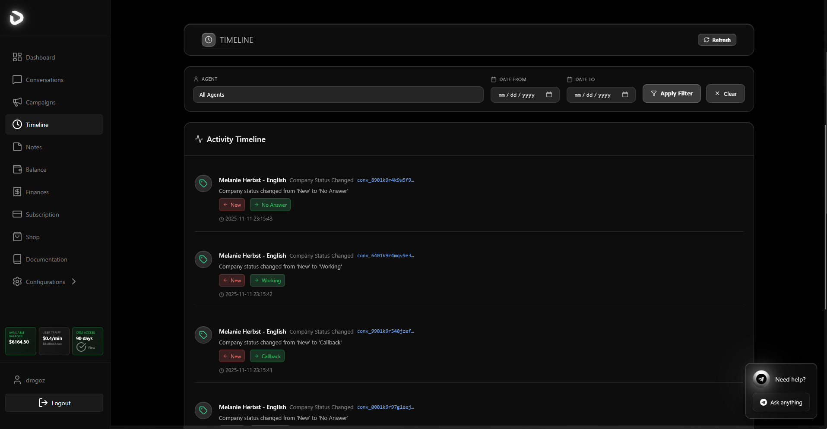Click the tag icon beside first timeline event
The image size is (827, 429).
click(x=203, y=183)
